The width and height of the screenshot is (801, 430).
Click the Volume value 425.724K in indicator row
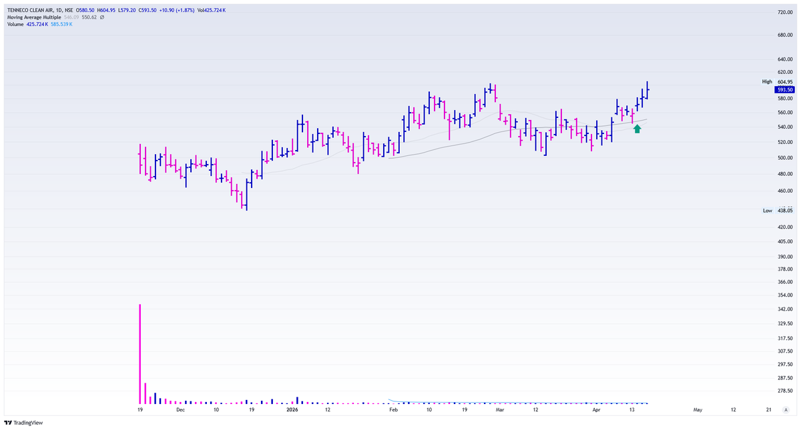(x=37, y=24)
